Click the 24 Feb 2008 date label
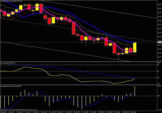This screenshot has width=162, height=113. tap(109, 112)
